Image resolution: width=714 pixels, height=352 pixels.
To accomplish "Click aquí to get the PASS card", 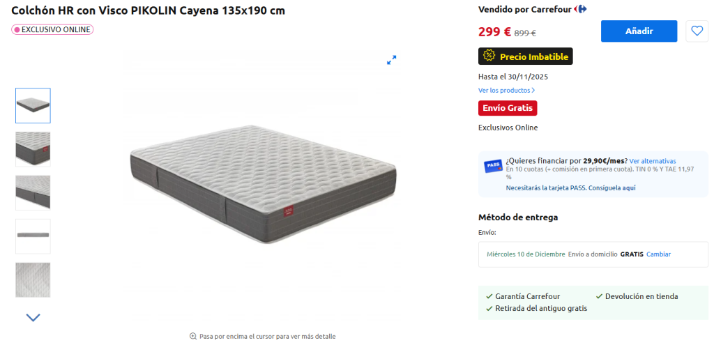I will pyautogui.click(x=629, y=188).
